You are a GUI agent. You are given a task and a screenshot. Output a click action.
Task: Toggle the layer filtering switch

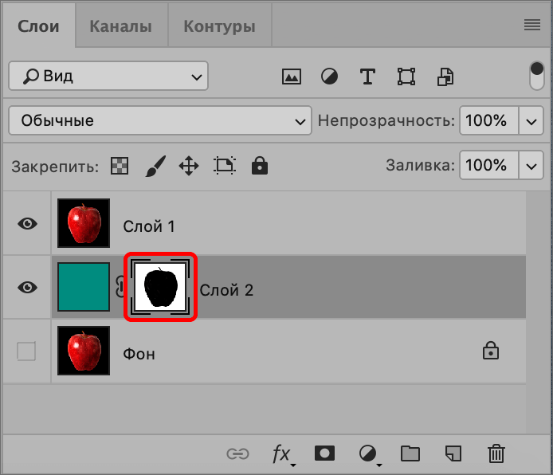(536, 76)
